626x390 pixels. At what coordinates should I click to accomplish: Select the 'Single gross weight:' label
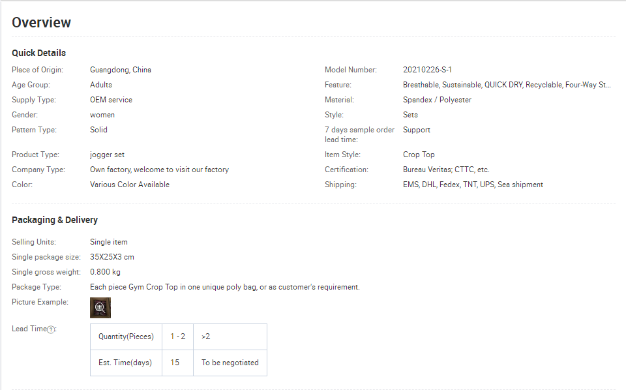click(46, 272)
